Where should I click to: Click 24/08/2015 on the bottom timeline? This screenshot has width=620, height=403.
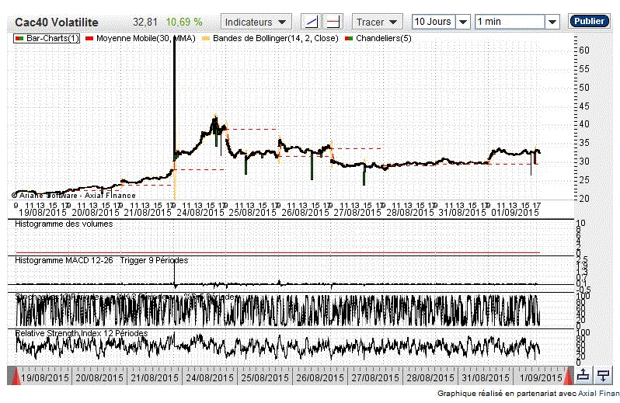point(207,377)
